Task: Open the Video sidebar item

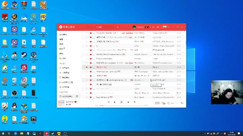Action: tap(61, 44)
